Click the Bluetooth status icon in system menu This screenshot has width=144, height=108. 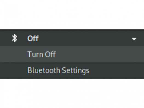(x=15, y=38)
